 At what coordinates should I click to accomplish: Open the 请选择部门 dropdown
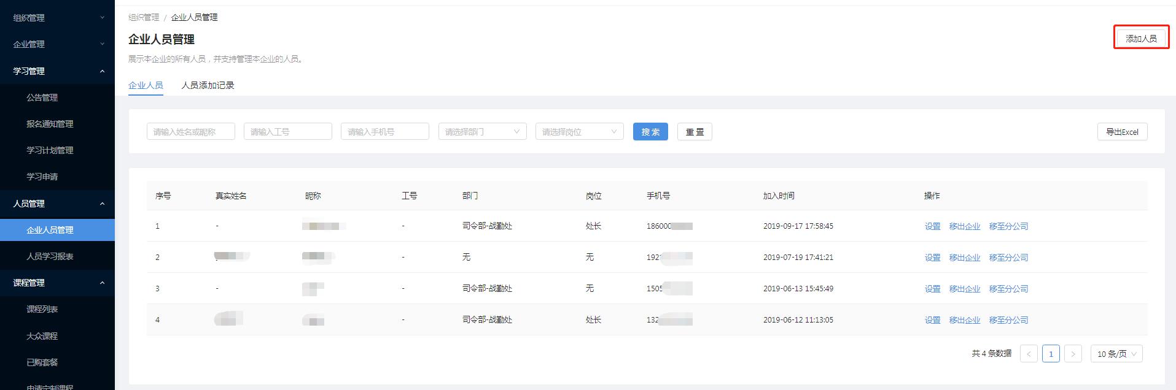[x=483, y=131]
